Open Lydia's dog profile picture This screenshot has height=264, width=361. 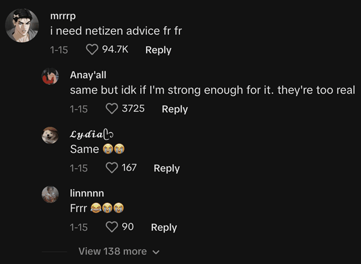(x=51, y=136)
